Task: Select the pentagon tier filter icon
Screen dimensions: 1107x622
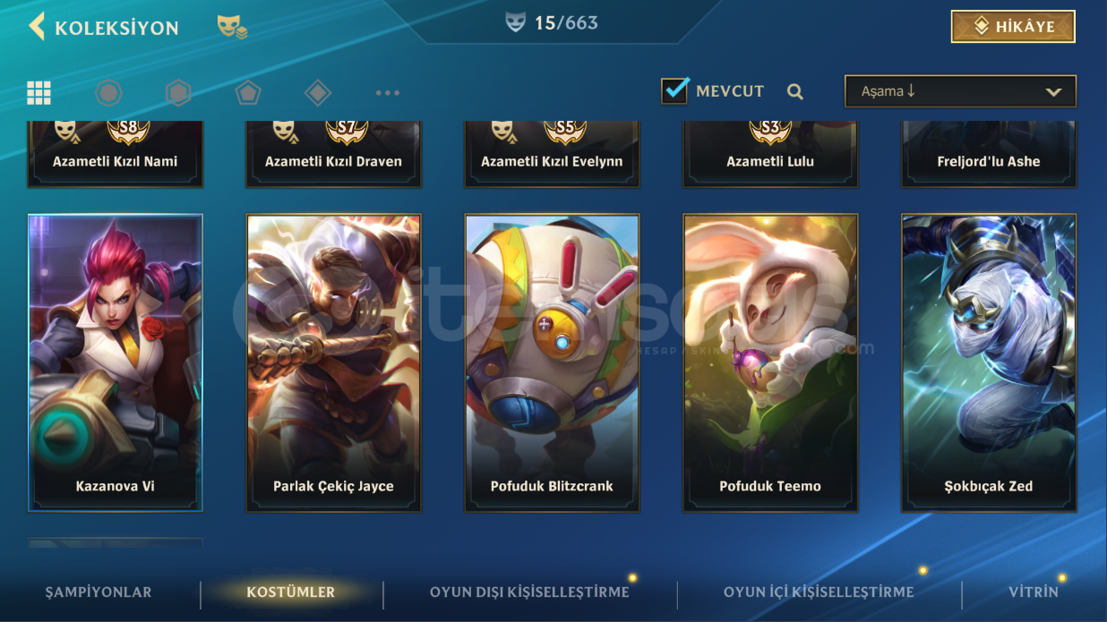Action: (x=248, y=92)
